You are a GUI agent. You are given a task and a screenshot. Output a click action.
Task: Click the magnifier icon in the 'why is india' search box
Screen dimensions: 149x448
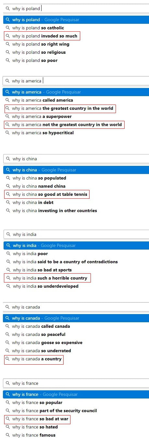pos(8,234)
